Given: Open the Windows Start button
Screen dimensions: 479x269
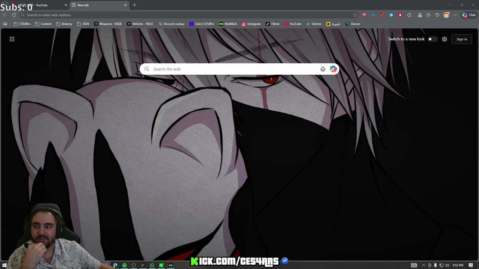Looking at the screenshot, I should [4, 265].
